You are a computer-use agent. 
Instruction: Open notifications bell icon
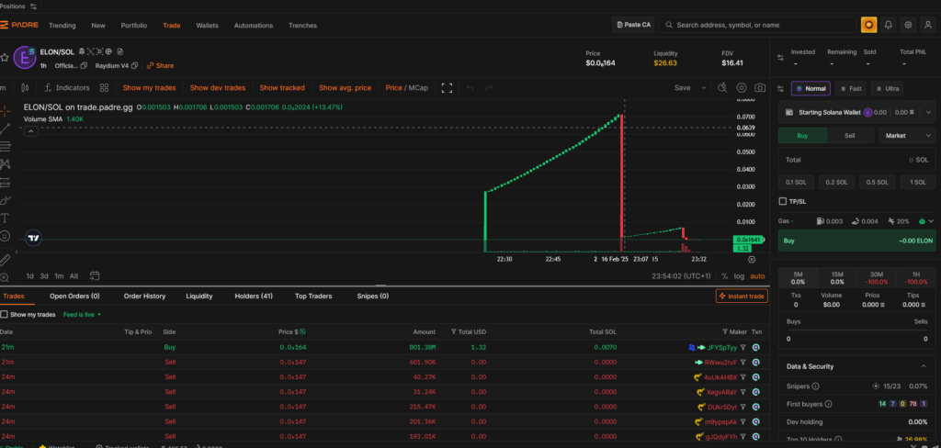889,25
